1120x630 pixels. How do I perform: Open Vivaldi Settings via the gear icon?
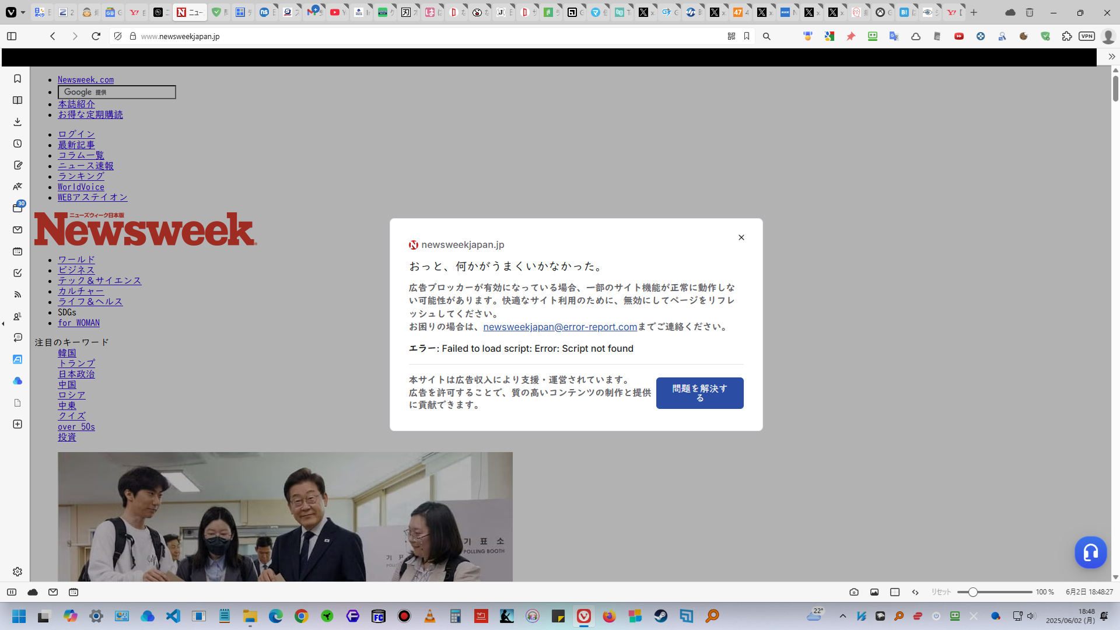[17, 572]
